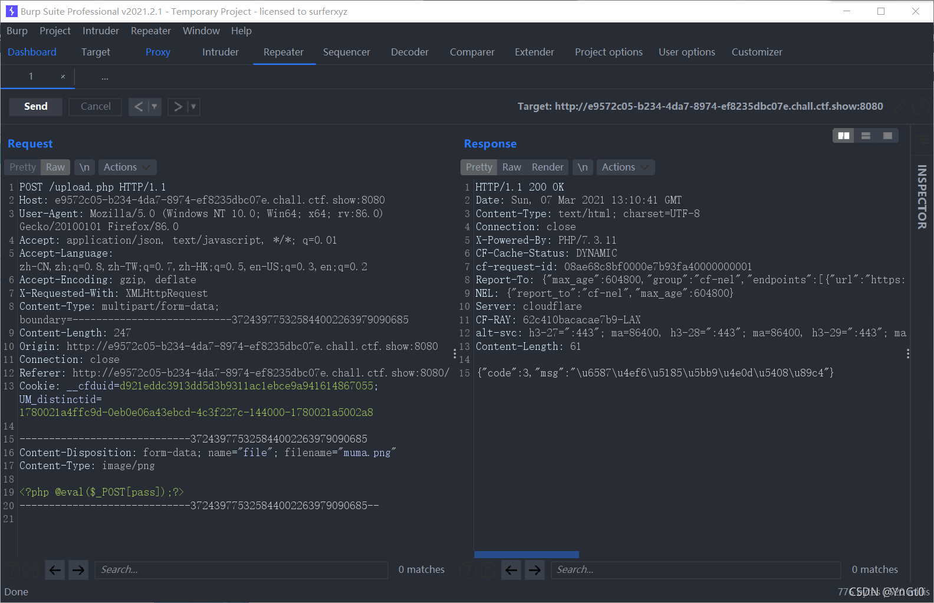Open Inspector filter lines icon
This screenshot has width=934, height=603.
tap(923, 140)
